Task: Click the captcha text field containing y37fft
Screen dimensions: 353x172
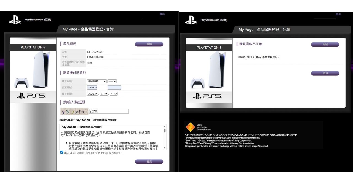Action: [x=109, y=111]
